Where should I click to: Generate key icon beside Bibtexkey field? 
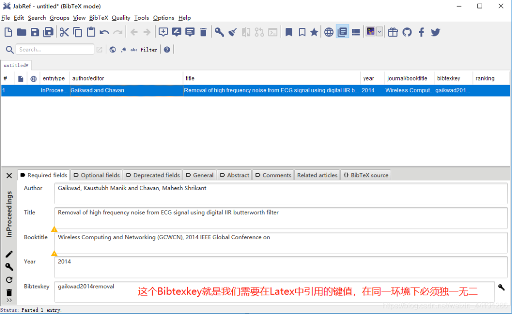[x=501, y=288]
